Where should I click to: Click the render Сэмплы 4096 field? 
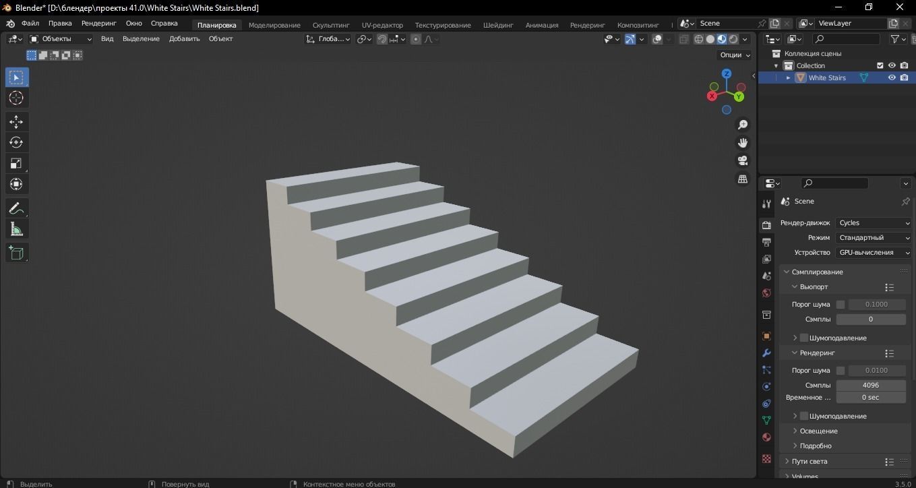871,386
